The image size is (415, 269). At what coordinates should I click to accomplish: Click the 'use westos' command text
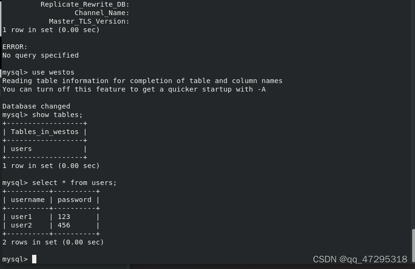click(x=53, y=72)
